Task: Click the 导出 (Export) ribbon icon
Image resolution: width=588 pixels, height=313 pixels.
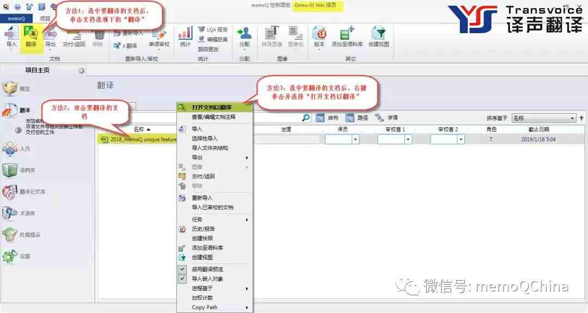Action: tap(50, 38)
